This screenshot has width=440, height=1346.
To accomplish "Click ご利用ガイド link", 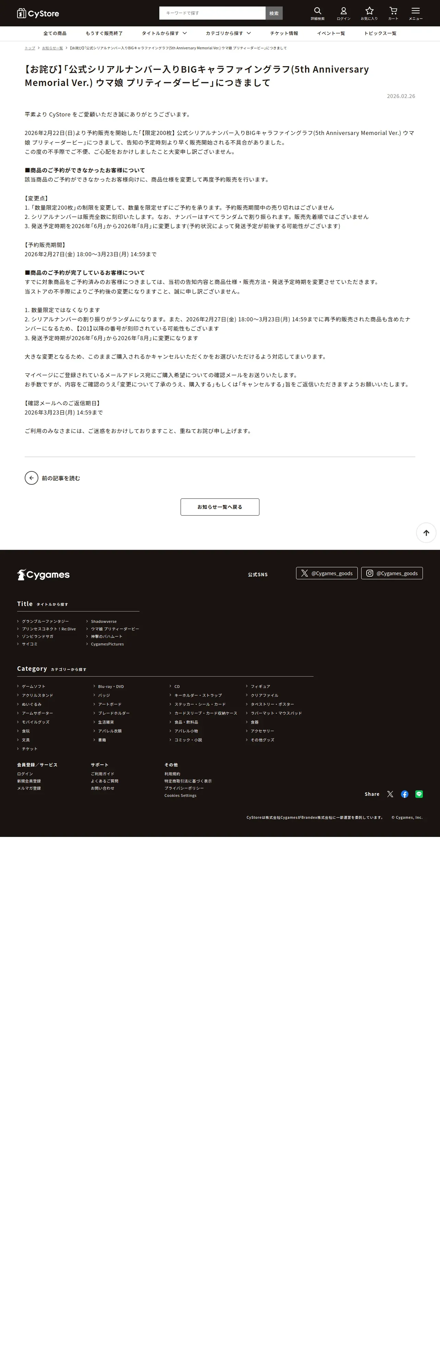I will 102,773.
